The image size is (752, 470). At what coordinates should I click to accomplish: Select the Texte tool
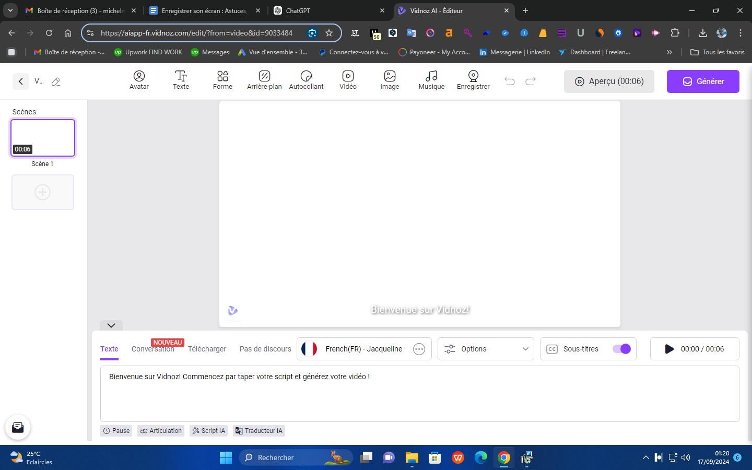pos(181,80)
